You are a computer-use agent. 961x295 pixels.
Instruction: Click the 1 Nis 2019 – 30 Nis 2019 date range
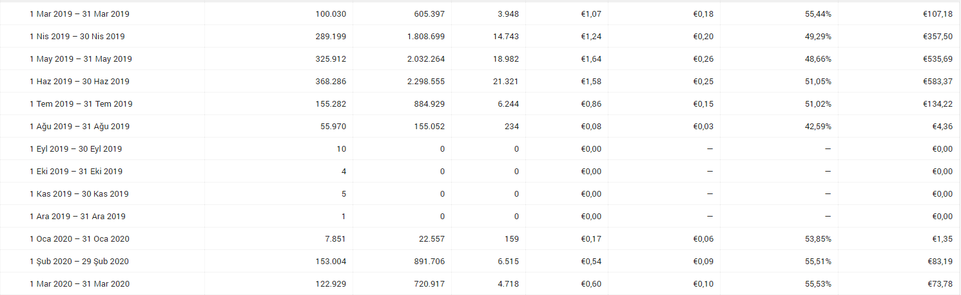click(x=77, y=37)
